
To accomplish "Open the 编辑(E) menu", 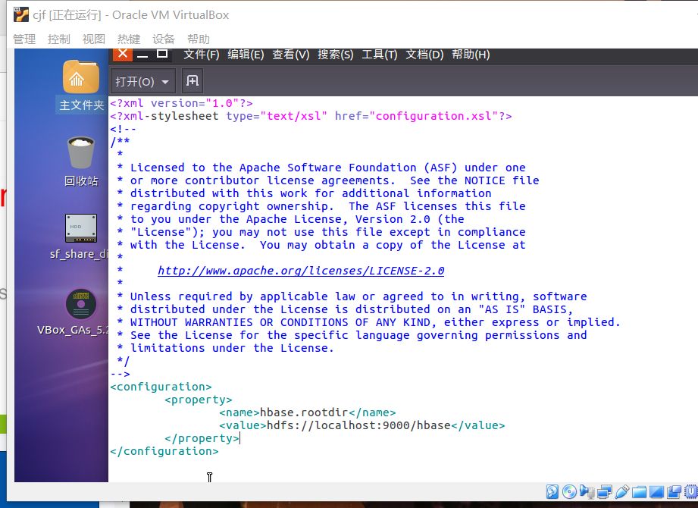I will click(246, 55).
